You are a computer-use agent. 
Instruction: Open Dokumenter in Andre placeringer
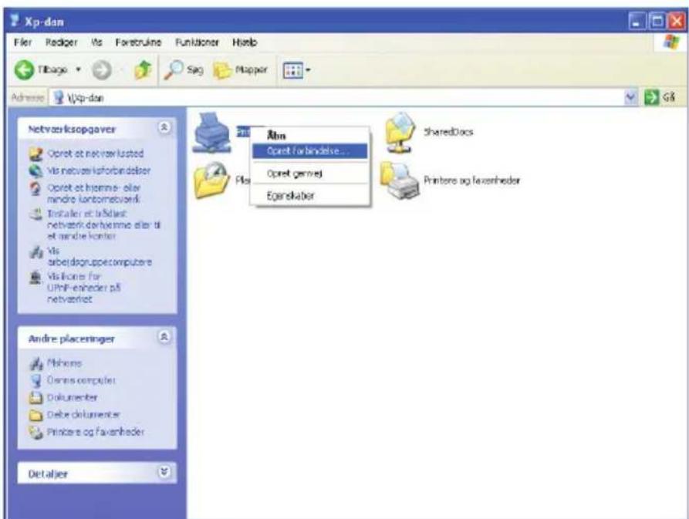(72, 397)
